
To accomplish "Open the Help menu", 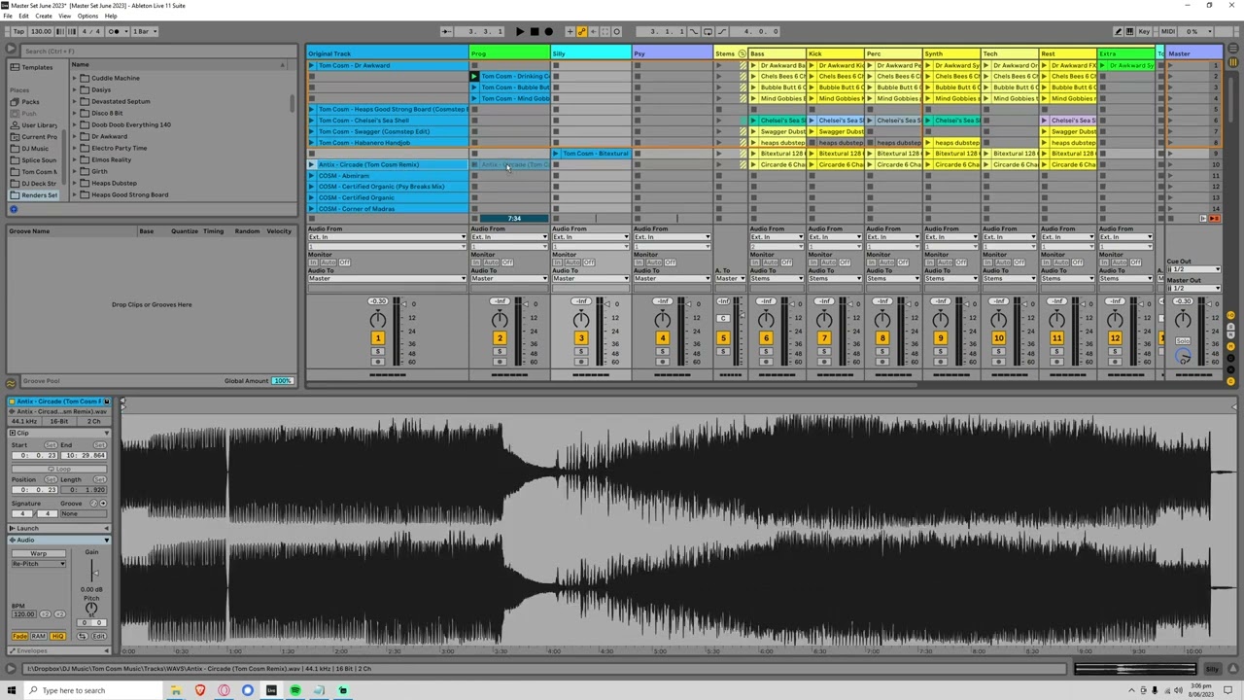I will click(x=111, y=16).
